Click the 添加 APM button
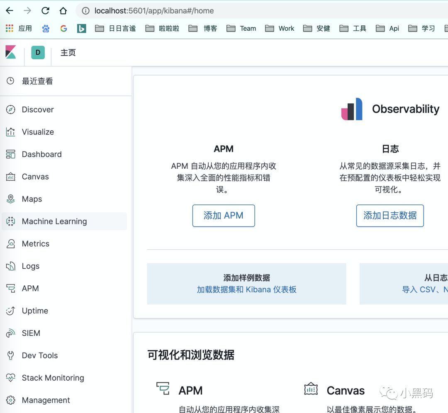This screenshot has width=448, height=413. 224,216
